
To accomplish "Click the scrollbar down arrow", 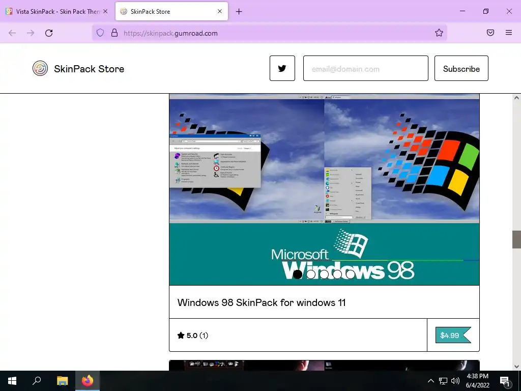I will [x=516, y=367].
